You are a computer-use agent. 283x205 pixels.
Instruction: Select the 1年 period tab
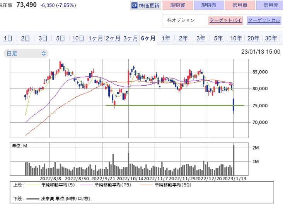tap(166, 38)
